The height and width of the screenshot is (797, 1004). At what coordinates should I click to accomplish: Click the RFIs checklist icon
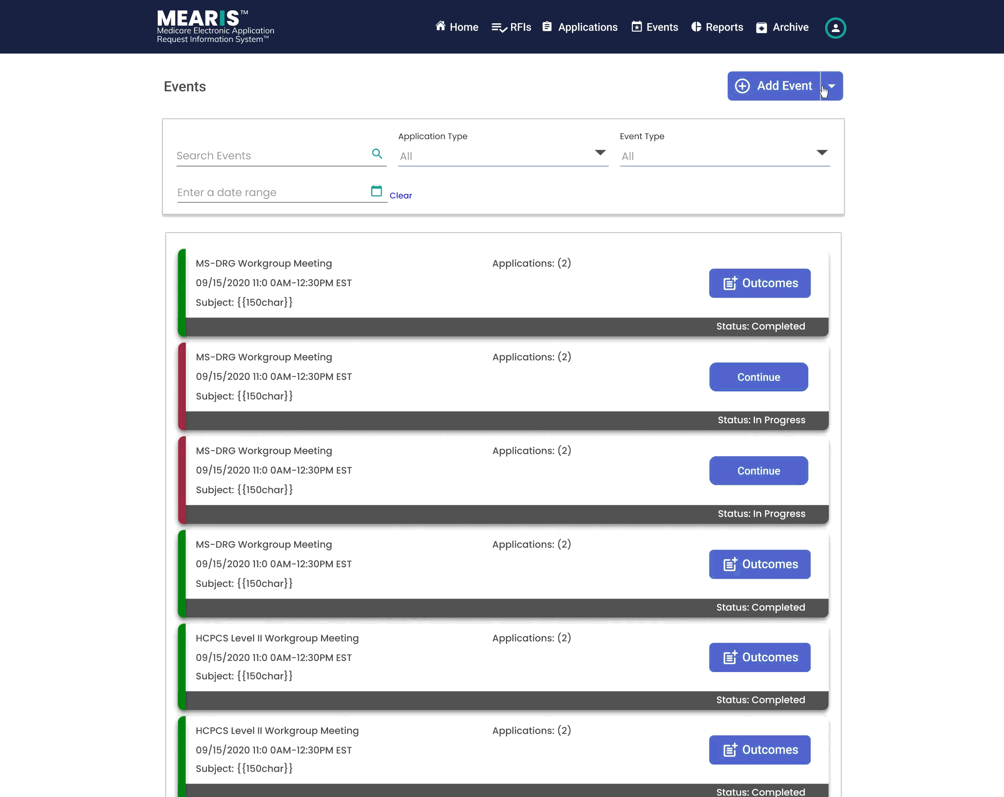[x=498, y=27]
